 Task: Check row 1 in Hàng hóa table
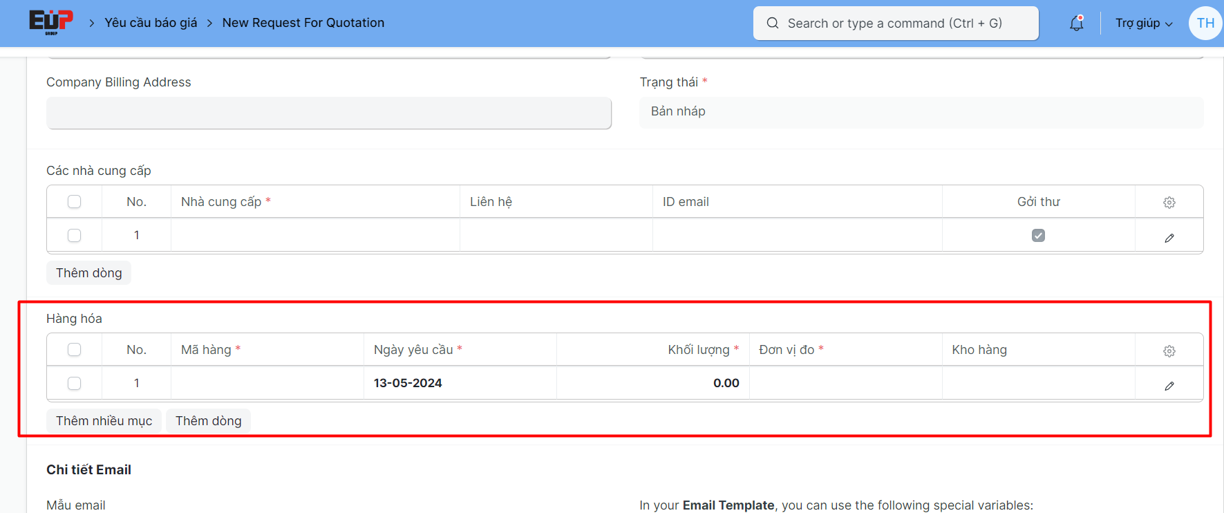[75, 383]
